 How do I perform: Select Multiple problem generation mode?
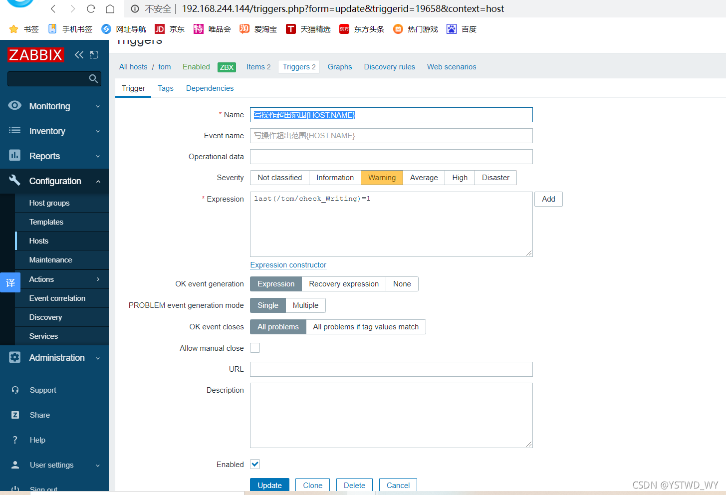(x=305, y=305)
